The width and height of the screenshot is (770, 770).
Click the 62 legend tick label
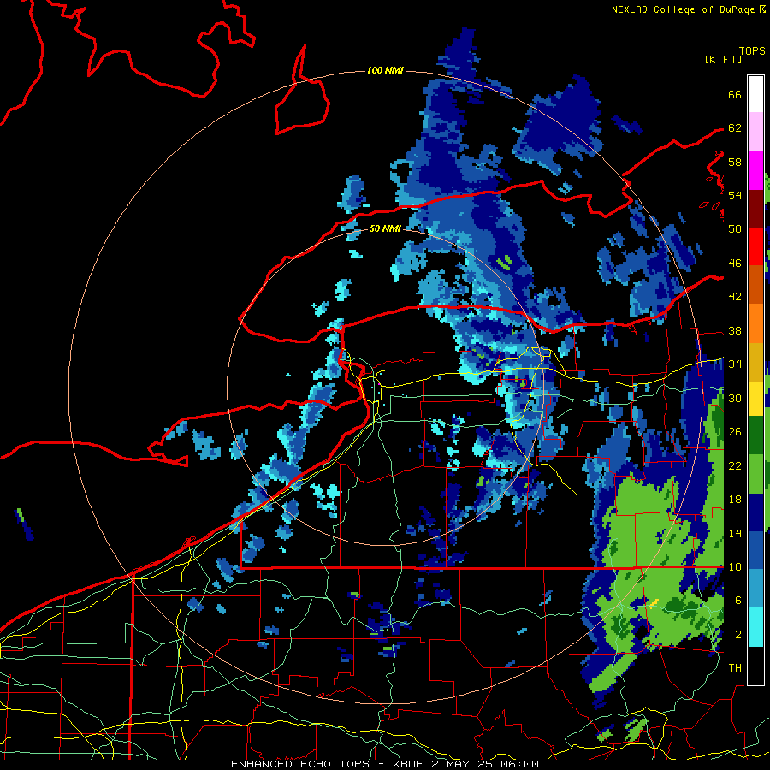point(735,128)
